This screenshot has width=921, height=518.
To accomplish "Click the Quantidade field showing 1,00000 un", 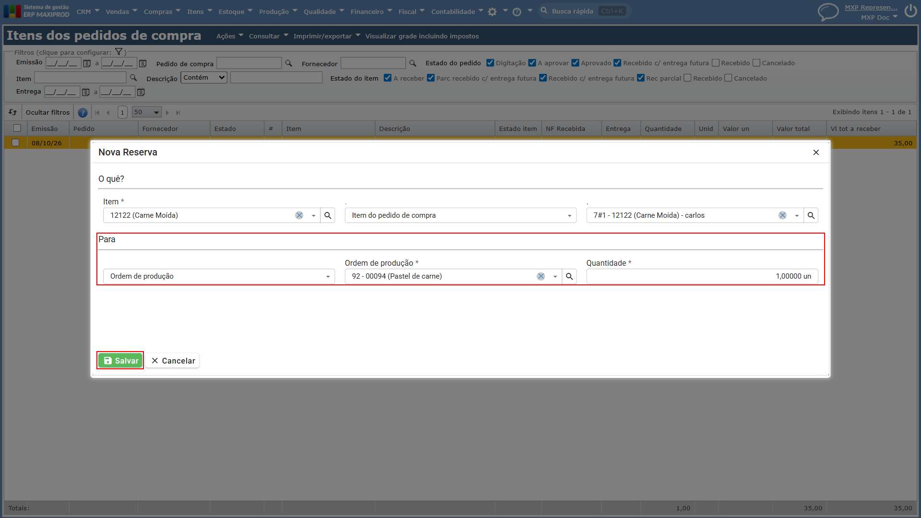I will pyautogui.click(x=702, y=276).
